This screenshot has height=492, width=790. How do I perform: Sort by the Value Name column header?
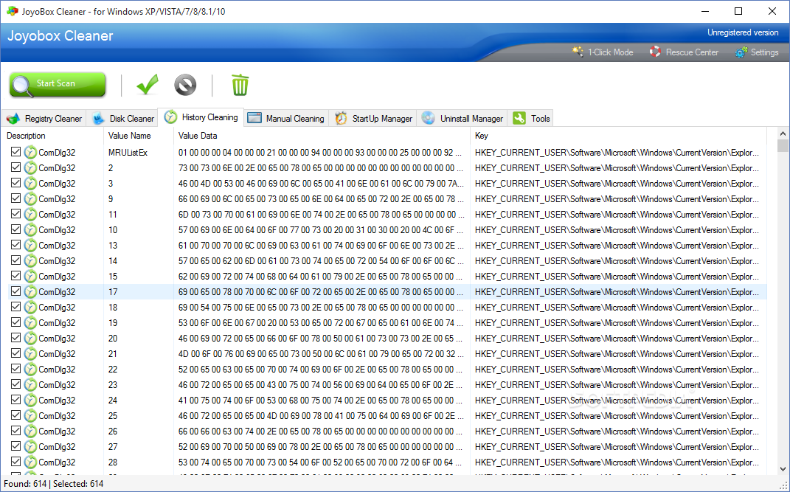(139, 136)
